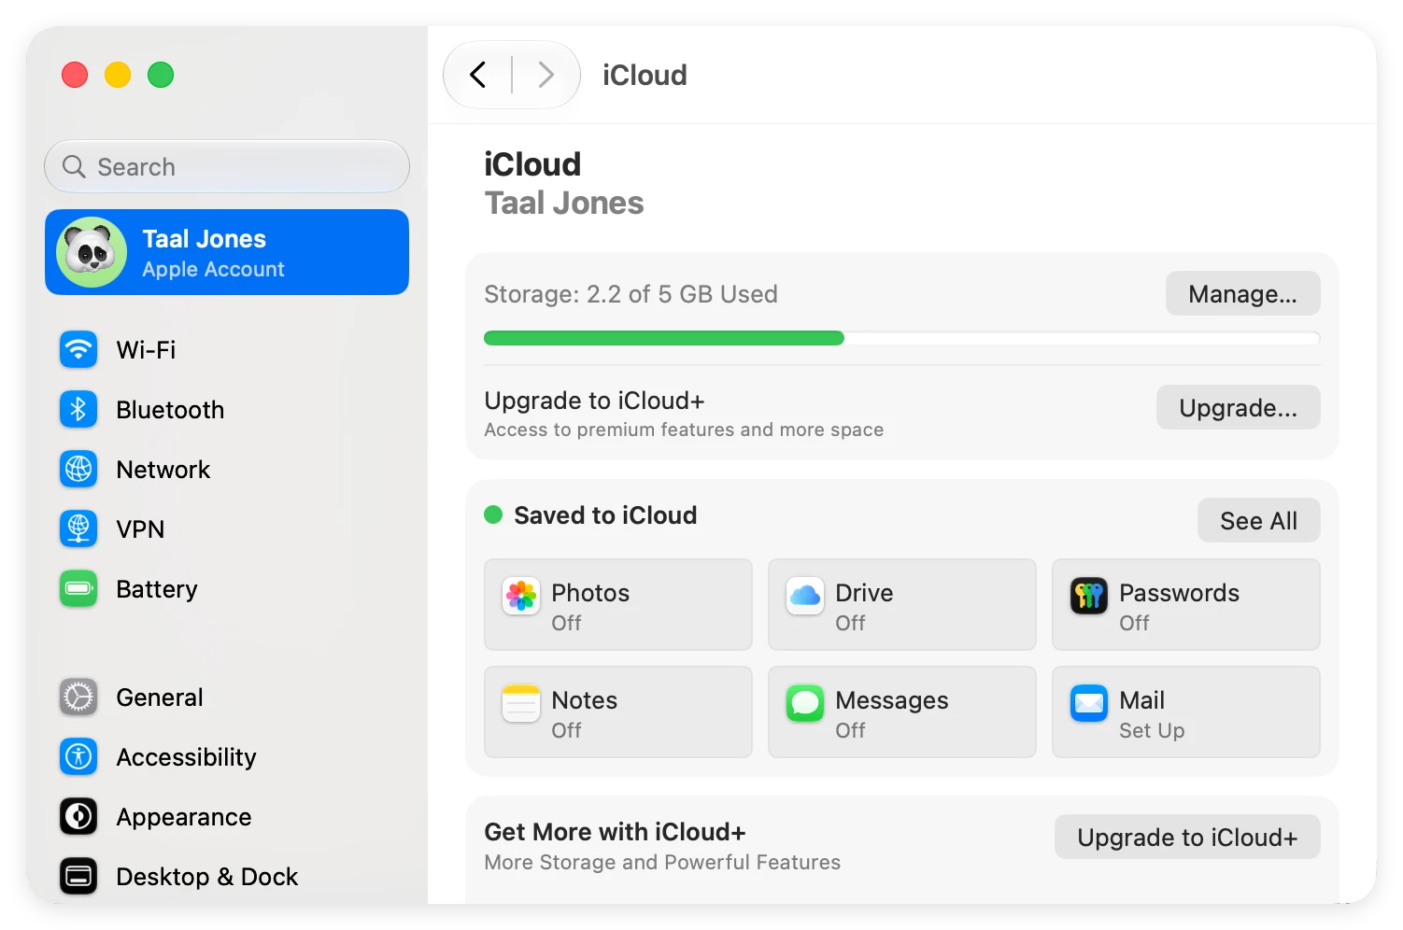Viewport: 1403px width, 930px height.
Task: Click the panda avatar of Taal Jones
Action: (92, 252)
